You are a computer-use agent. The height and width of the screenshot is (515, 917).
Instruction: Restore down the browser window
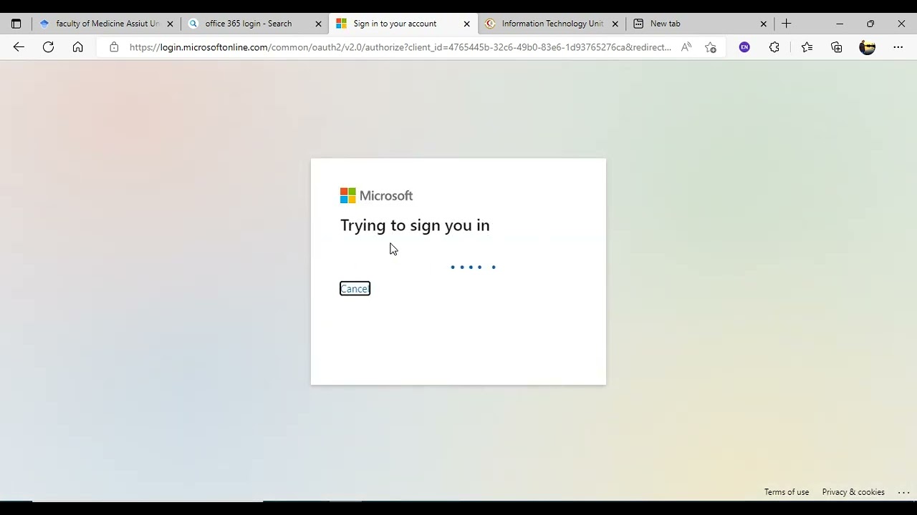tap(870, 24)
